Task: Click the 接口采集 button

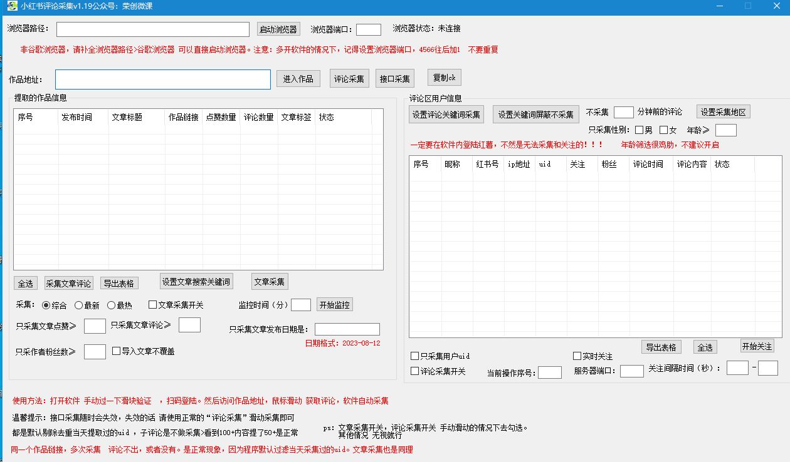Action: pos(395,79)
